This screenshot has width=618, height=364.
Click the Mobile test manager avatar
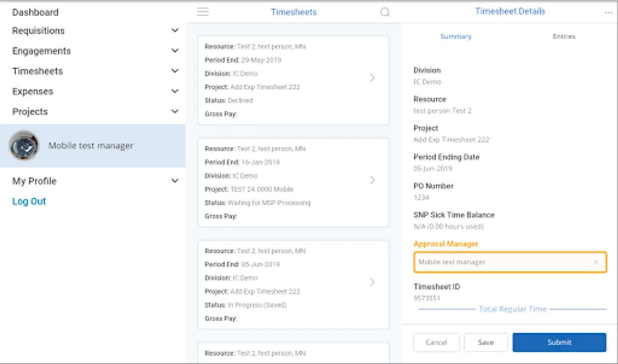click(x=24, y=146)
